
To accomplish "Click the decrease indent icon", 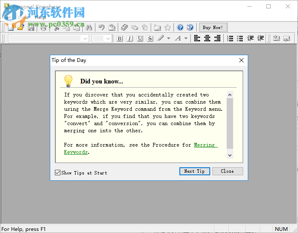I will [250, 38].
